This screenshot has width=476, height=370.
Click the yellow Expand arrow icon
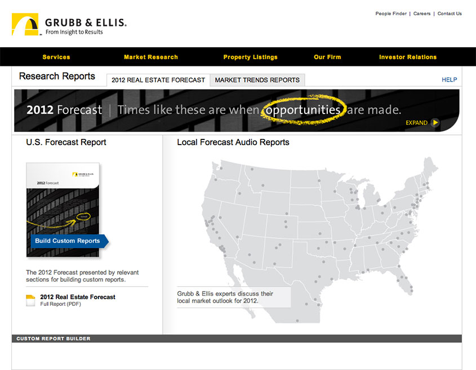[435, 123]
